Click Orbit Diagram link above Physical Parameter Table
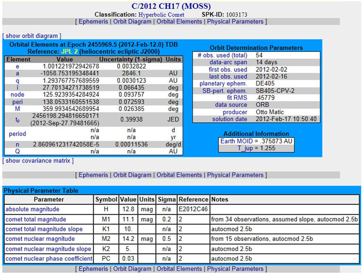Screen dimensions: 363x275 132,175
